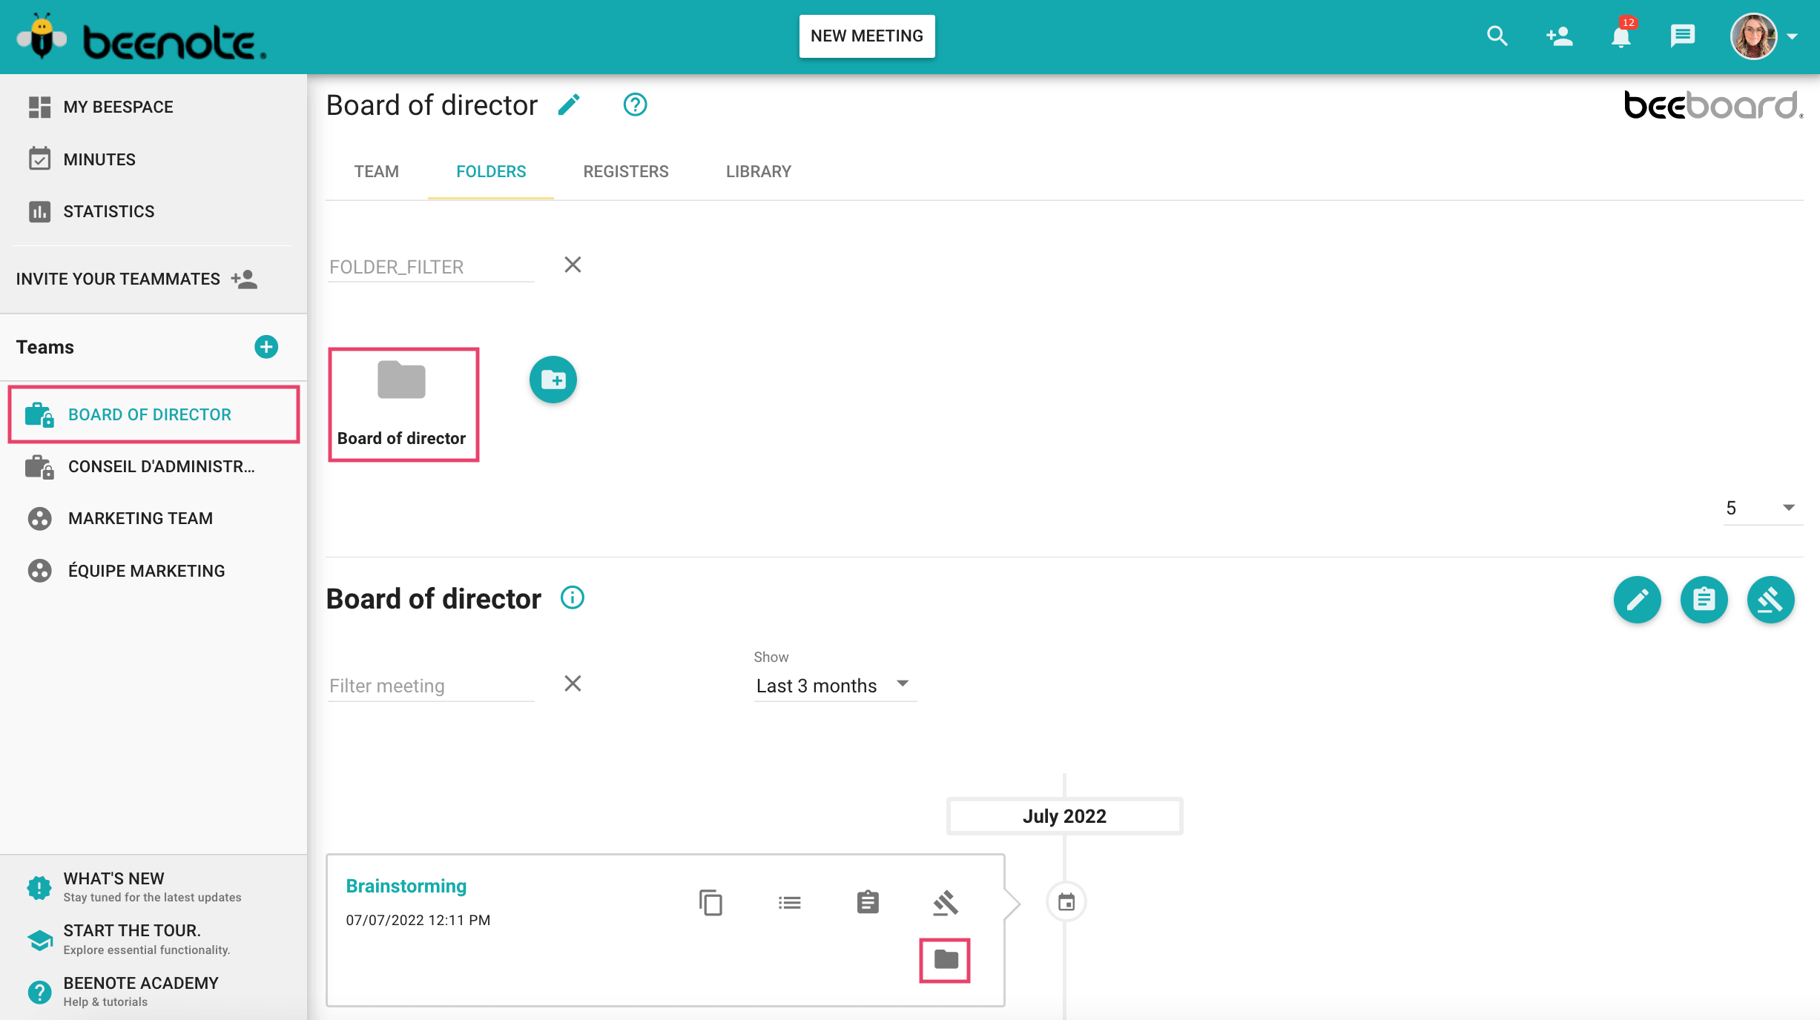Click info icon beside Board of director
Image resolution: width=1820 pixels, height=1020 pixels.
[x=573, y=597]
